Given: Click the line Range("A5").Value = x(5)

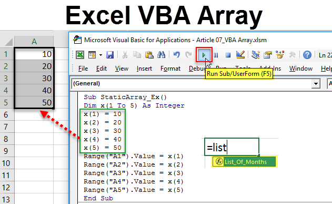Looking at the screenshot, I should point(134,190).
